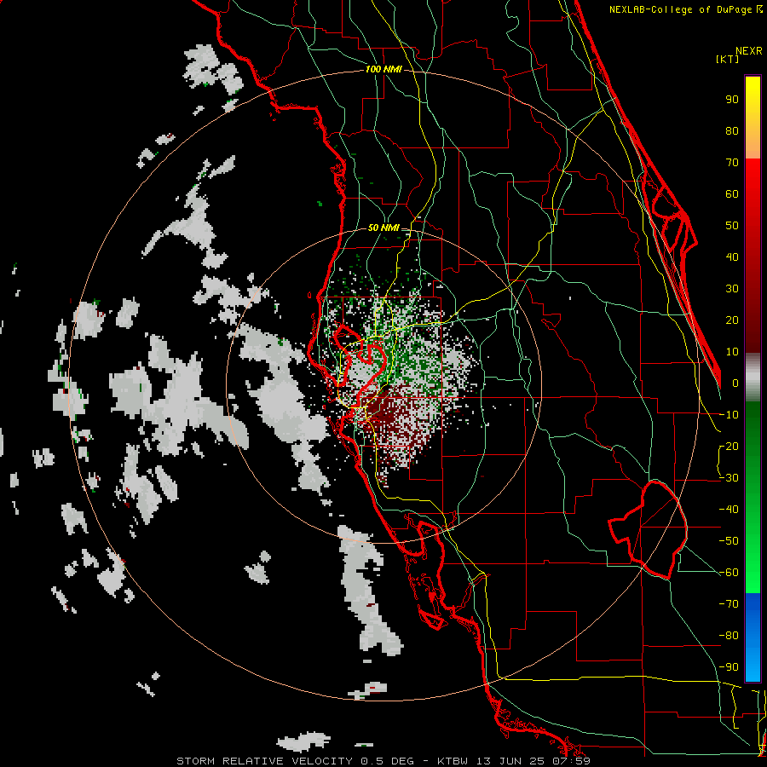
Task: Click the -80 scale label
Action: [x=729, y=636]
